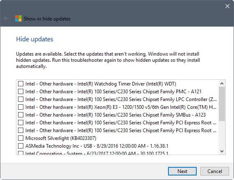Check the second PCI Express Root update
The width and height of the screenshot is (234, 180).
coord(20,130)
